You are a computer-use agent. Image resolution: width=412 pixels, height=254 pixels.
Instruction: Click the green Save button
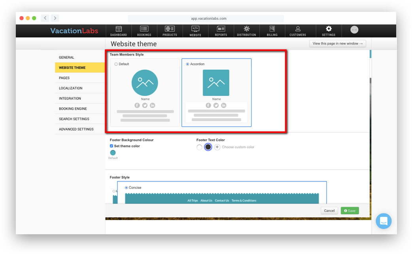click(x=350, y=211)
